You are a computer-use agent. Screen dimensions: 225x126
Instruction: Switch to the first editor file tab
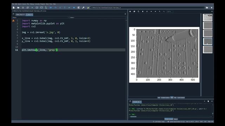click(20, 15)
